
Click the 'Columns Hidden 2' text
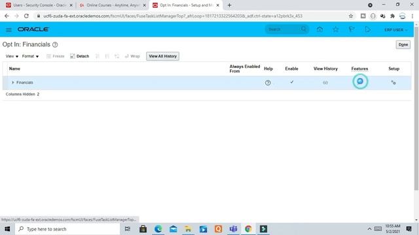22,94
